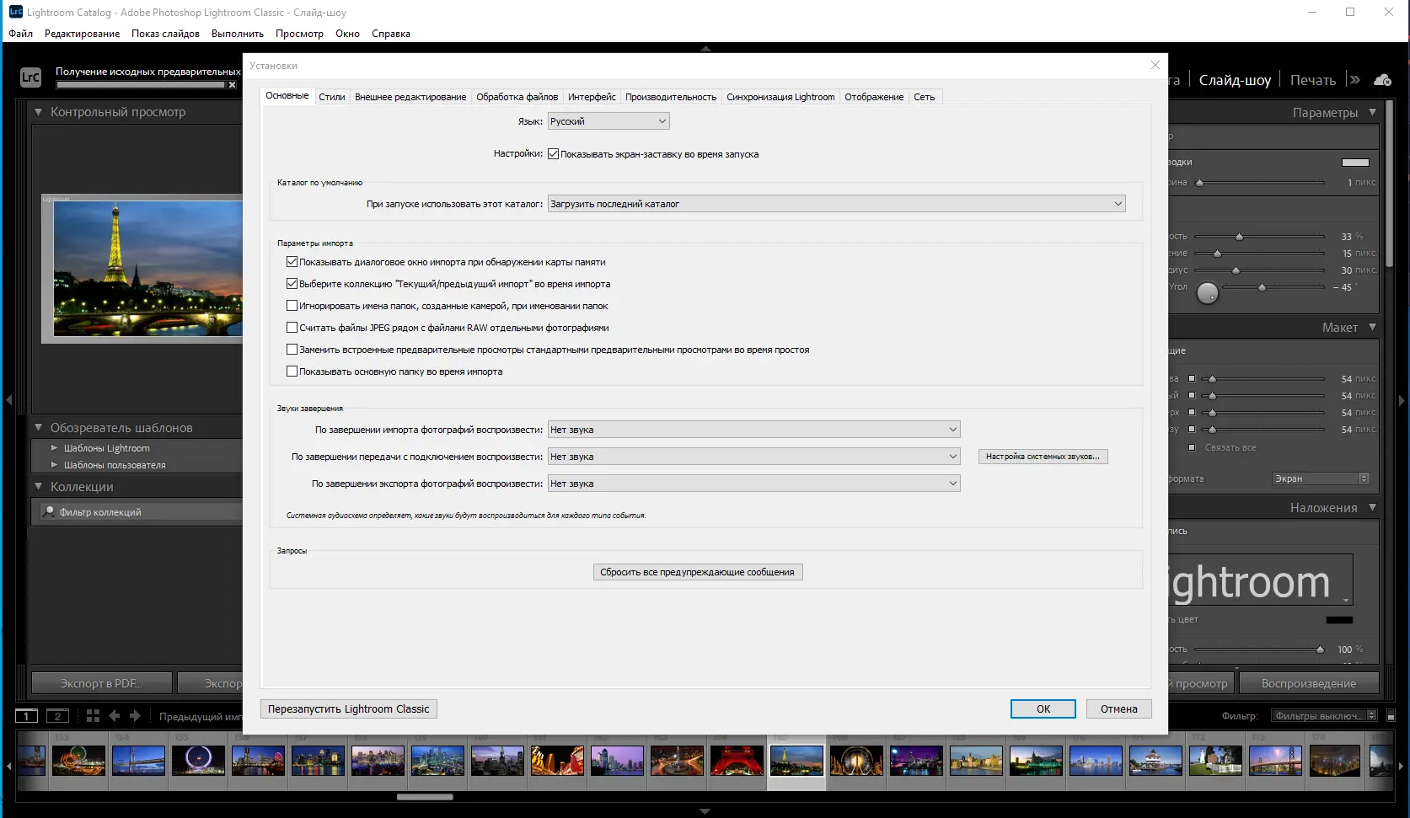Screen dimensions: 1410x818
Task: Toggle 'Выберите коллекцию Текущий/предыдущий импорт' checkbox
Action: click(x=292, y=284)
